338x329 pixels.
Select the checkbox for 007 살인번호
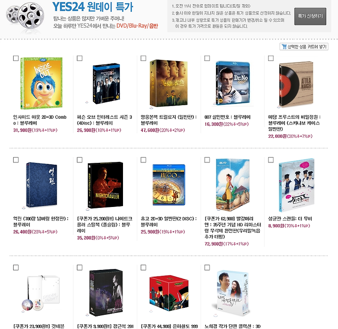click(207, 58)
